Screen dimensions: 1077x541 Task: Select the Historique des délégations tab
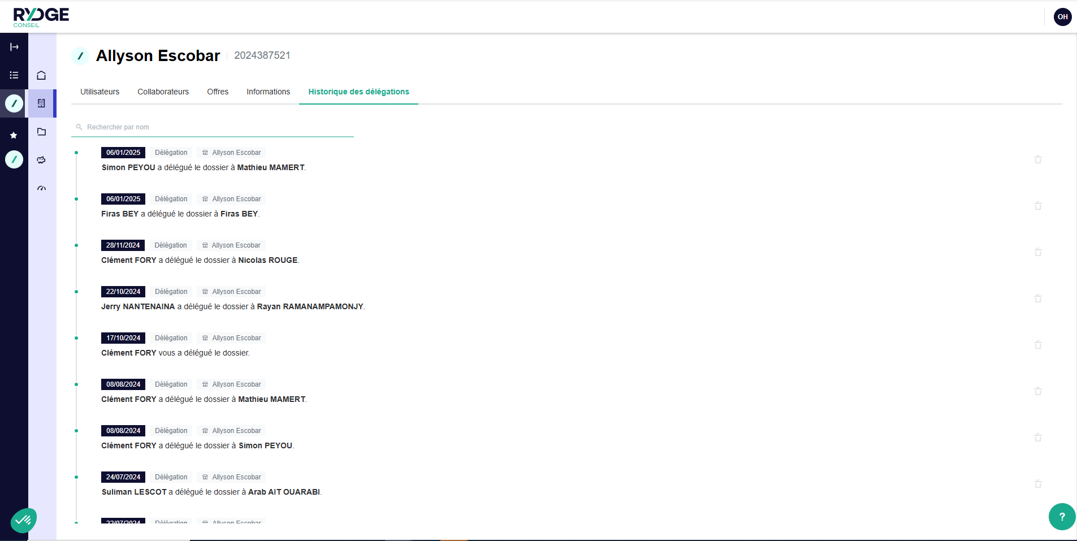pos(358,92)
